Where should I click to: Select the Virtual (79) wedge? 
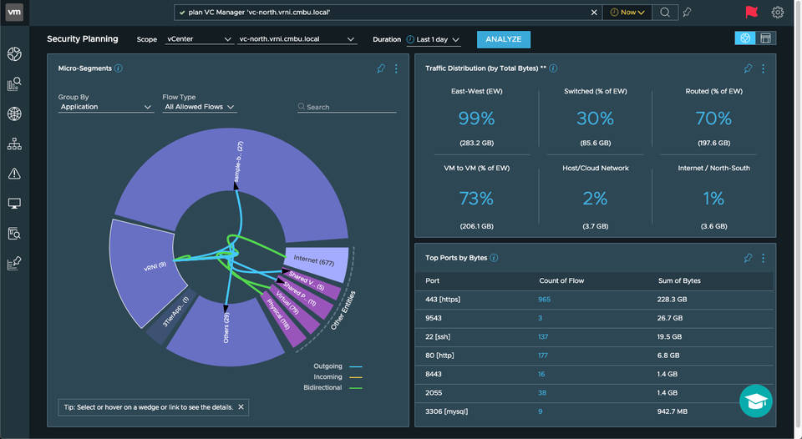(x=297, y=309)
